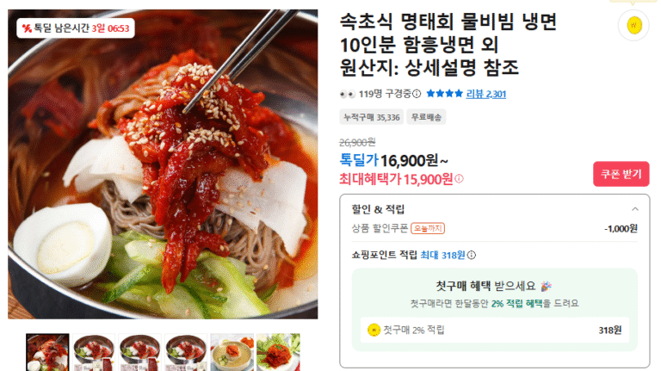
Task: Collapse the 할인 & 적립 section chevron
Action: click(635, 209)
